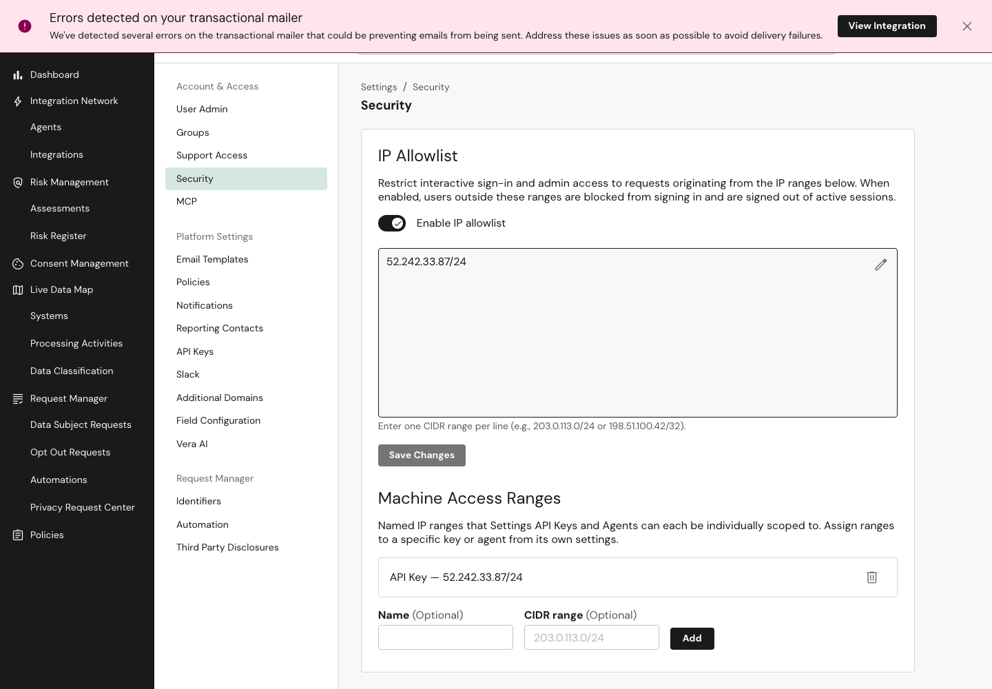
Task: Click the Save Changes button
Action: 422,455
